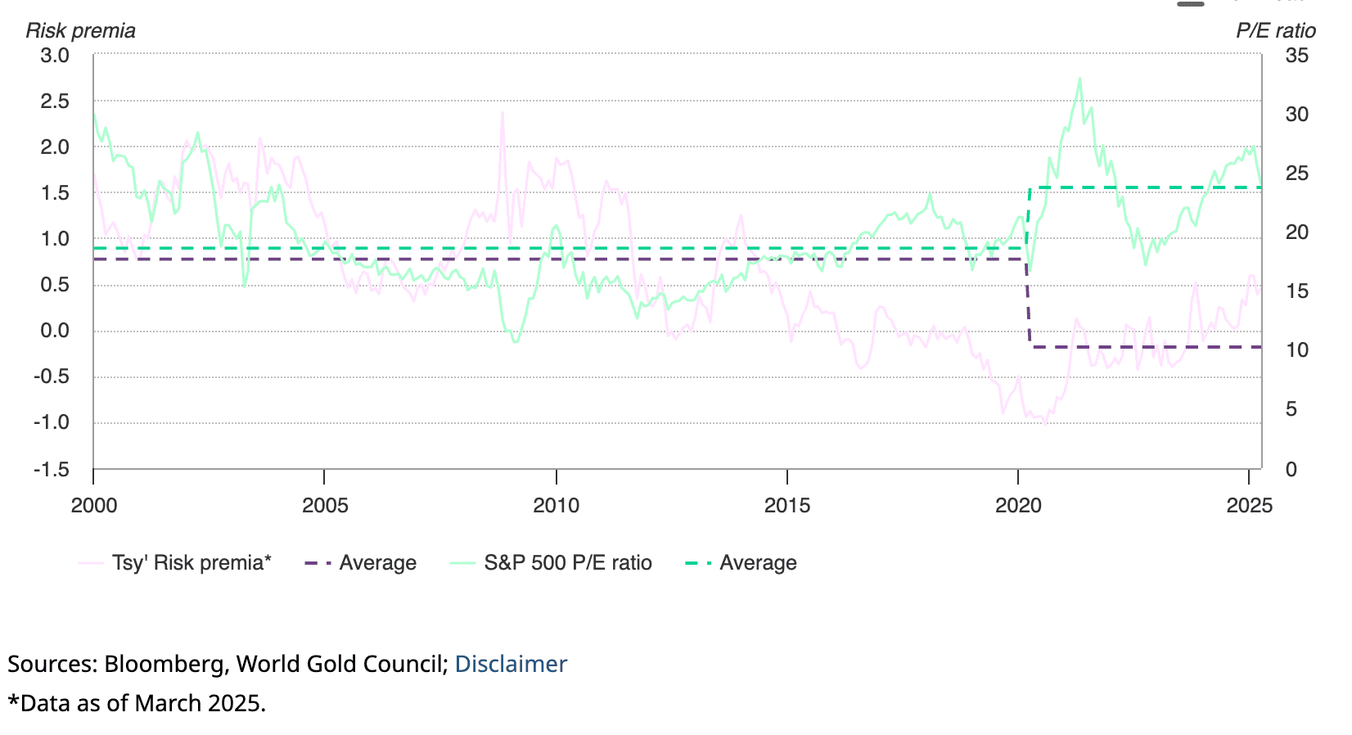Viewport: 1352px width, 735px height.
Task: Click the 2025 x-axis year label
Action: pos(1249,506)
